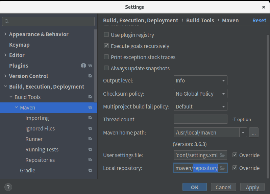Open Running Tests under Maven
270x194 pixels.
[x=42, y=149]
